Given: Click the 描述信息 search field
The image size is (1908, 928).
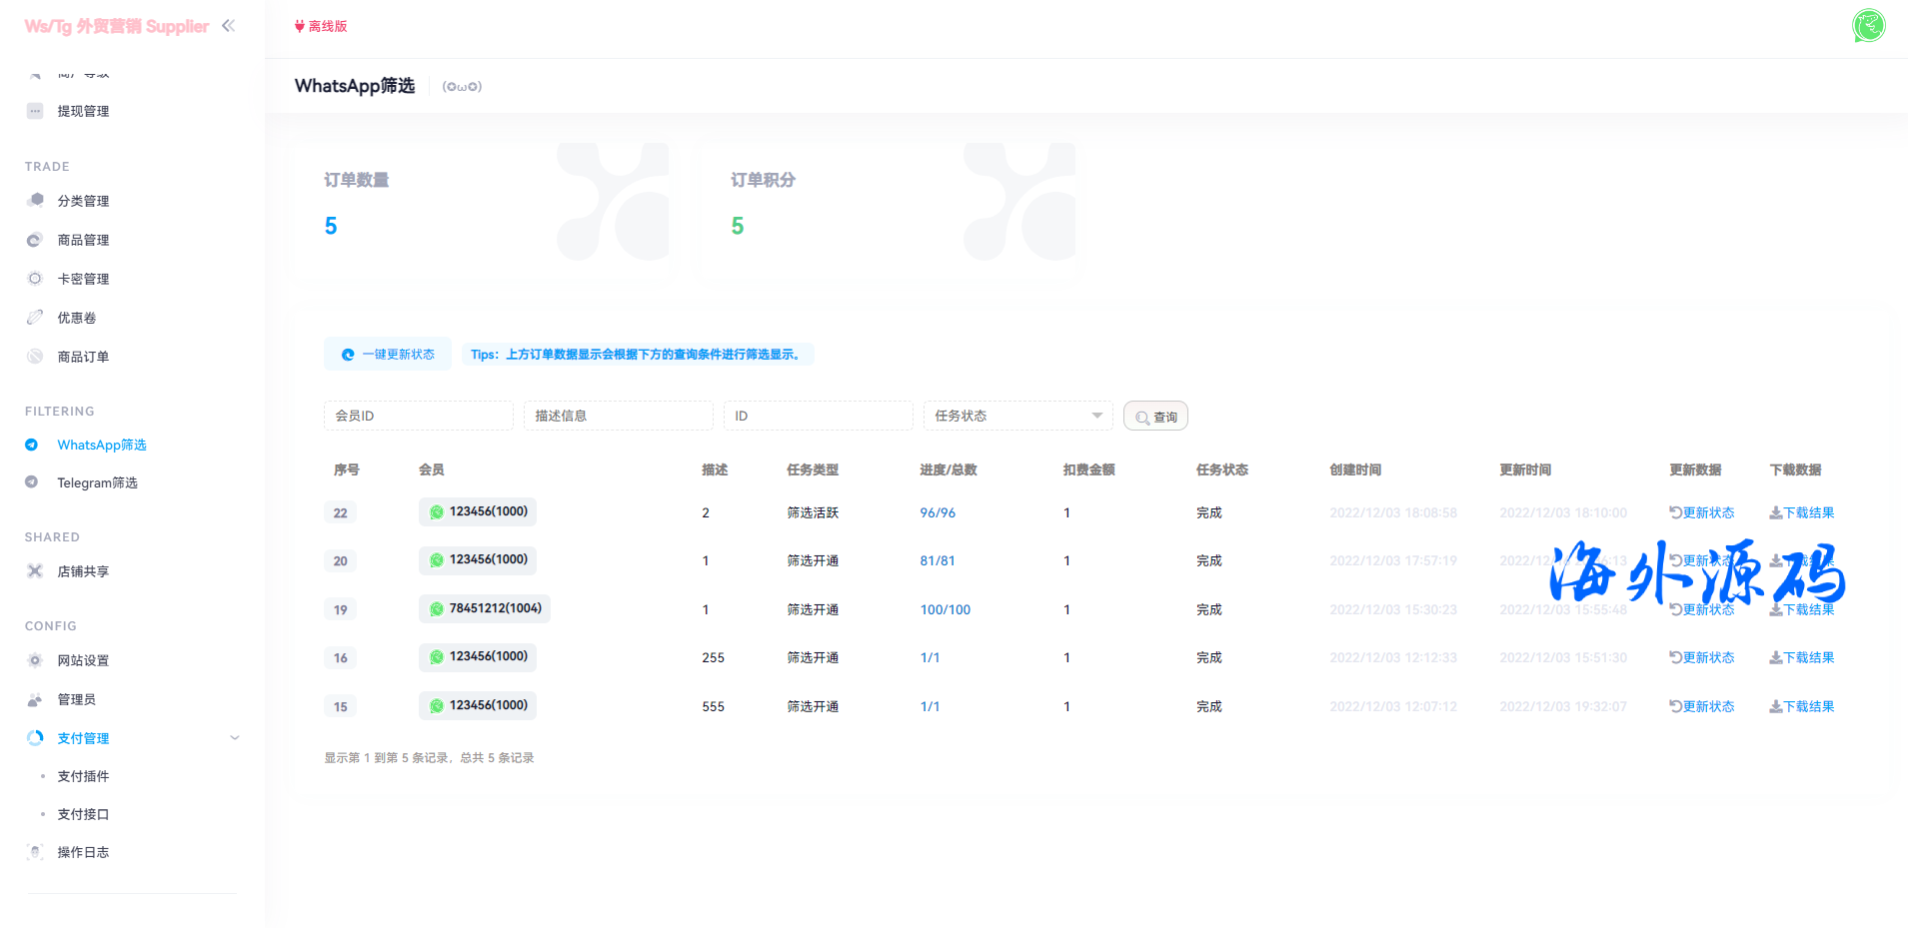Looking at the screenshot, I should click(x=618, y=416).
